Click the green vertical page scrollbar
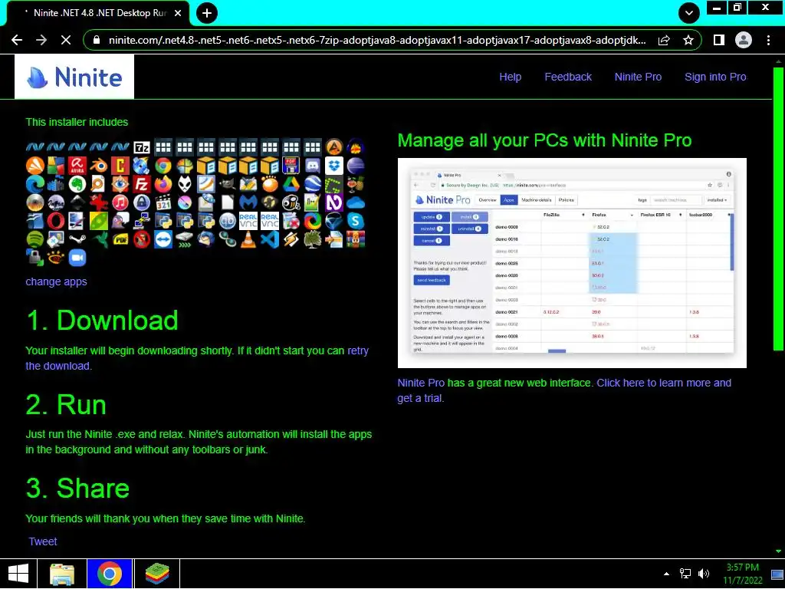Image resolution: width=785 pixels, height=589 pixels. tap(778, 208)
